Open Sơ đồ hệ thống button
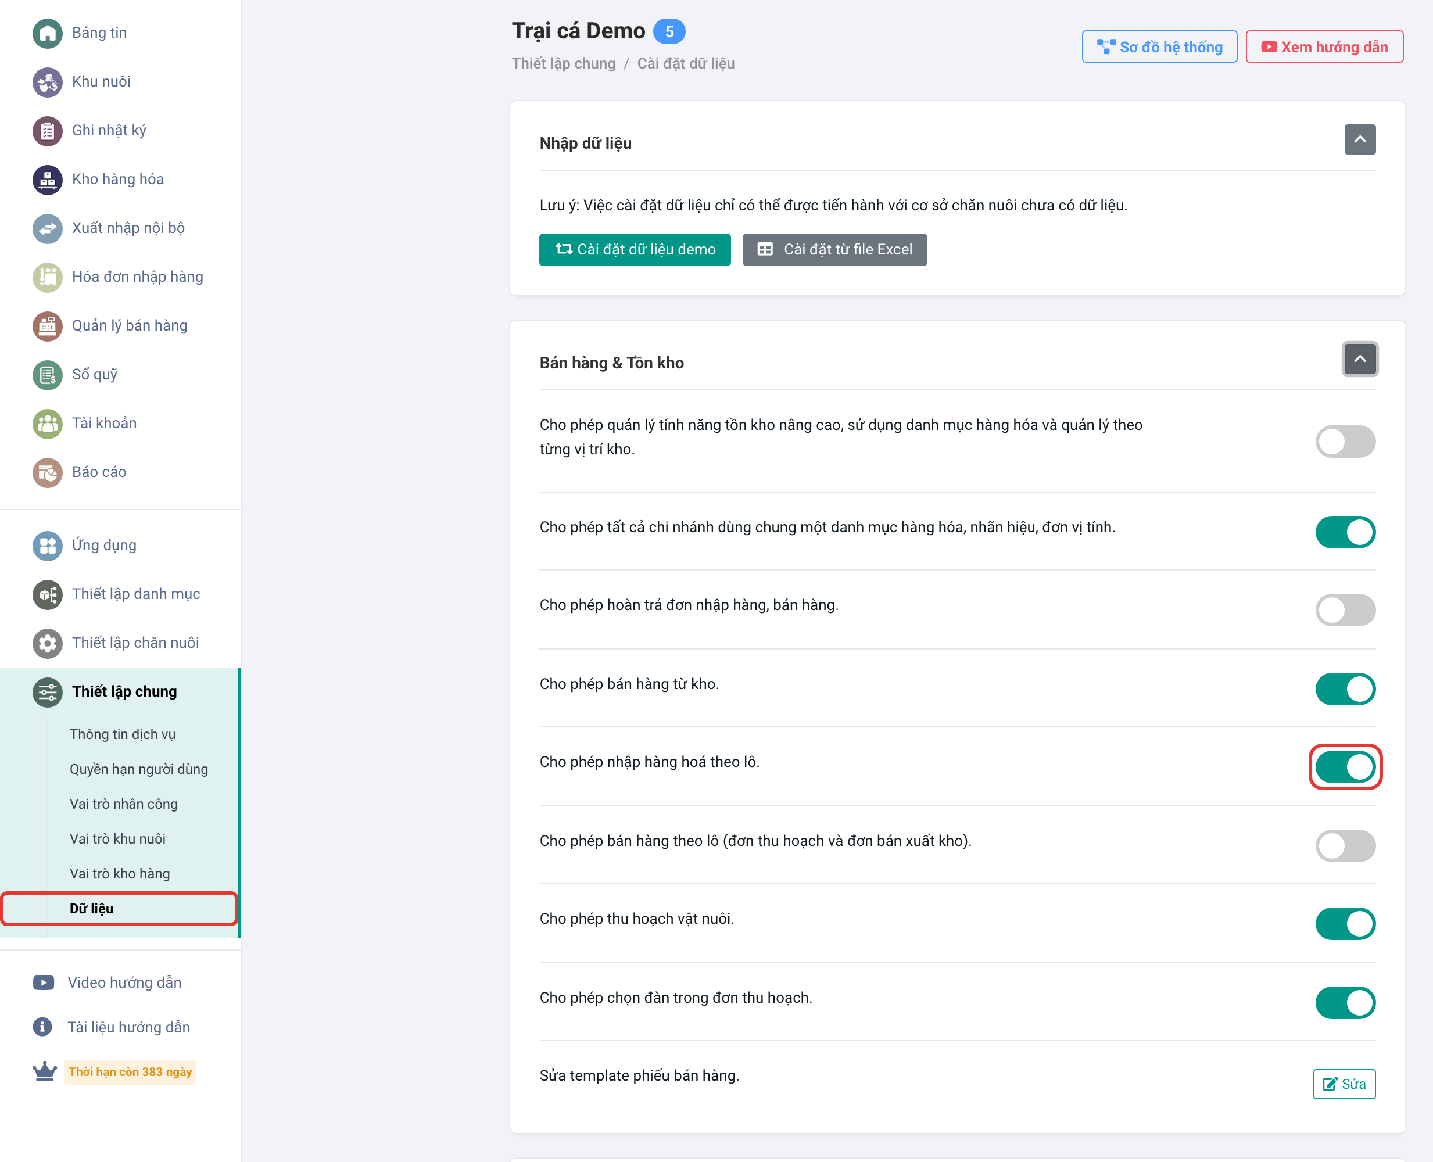This screenshot has height=1162, width=1433. pyautogui.click(x=1159, y=47)
